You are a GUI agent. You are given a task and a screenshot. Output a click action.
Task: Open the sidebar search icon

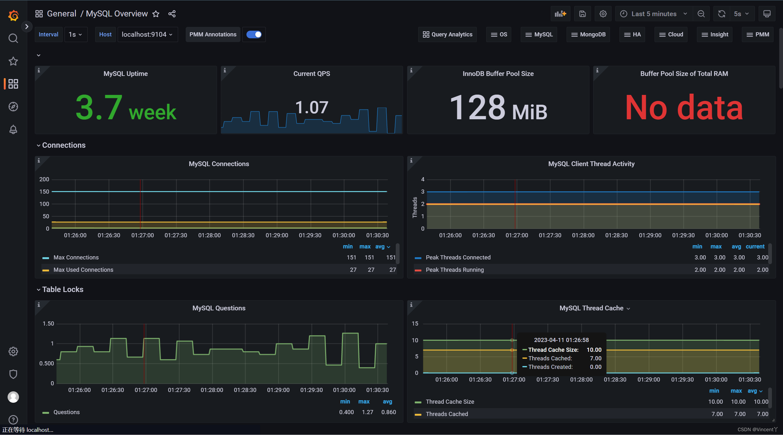coord(13,38)
